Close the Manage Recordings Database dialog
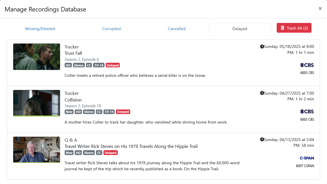This screenshot has width=327, height=184. (320, 9)
